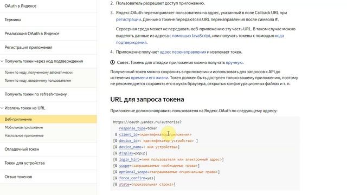Click the 'login_hint' parameter link
The image size is (347, 195).
pyautogui.click(x=129, y=159)
